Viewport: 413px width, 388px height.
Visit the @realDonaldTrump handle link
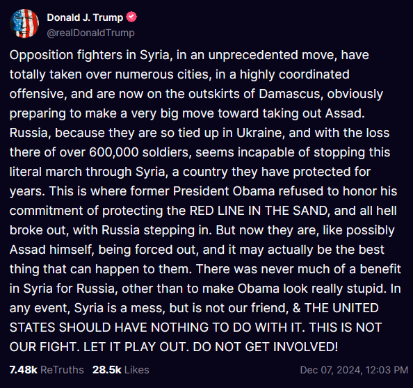pos(90,33)
